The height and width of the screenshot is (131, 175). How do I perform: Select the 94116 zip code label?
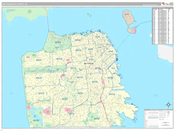tap(41, 93)
